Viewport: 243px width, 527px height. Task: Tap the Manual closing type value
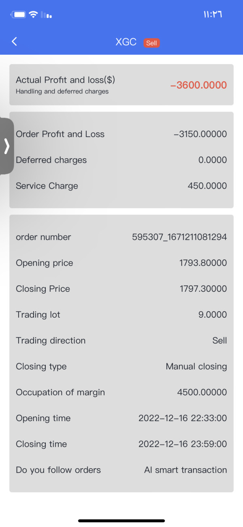196,366
